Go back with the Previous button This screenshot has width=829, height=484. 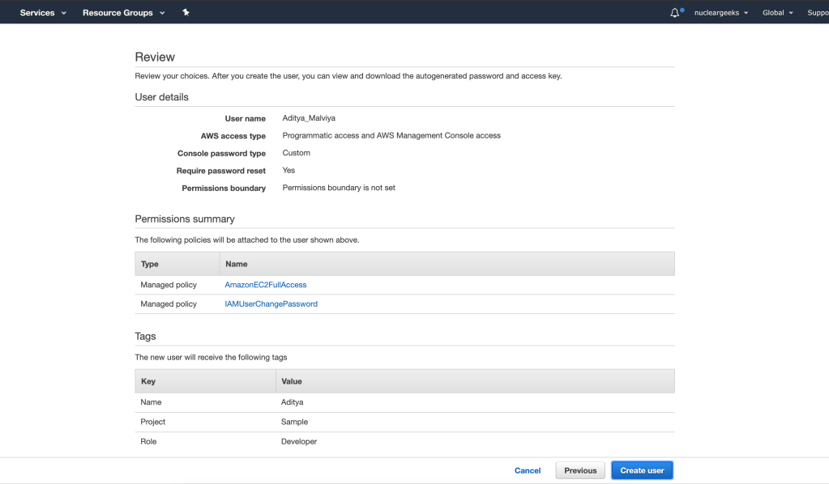(580, 470)
